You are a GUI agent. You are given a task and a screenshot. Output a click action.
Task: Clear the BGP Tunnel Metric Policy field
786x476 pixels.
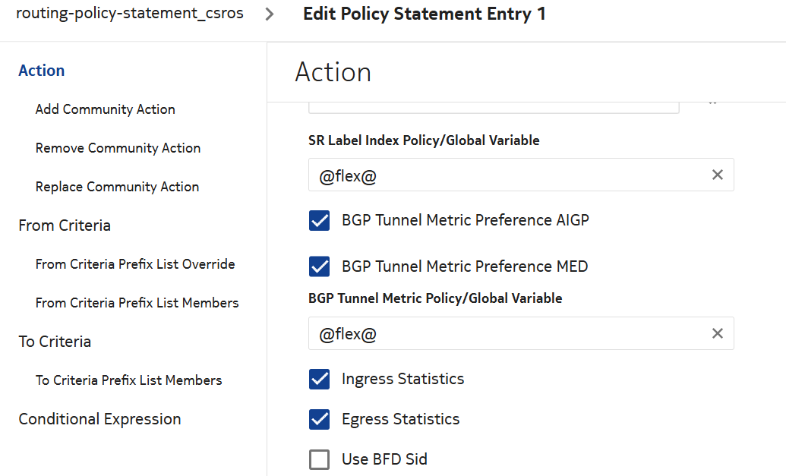[717, 334]
